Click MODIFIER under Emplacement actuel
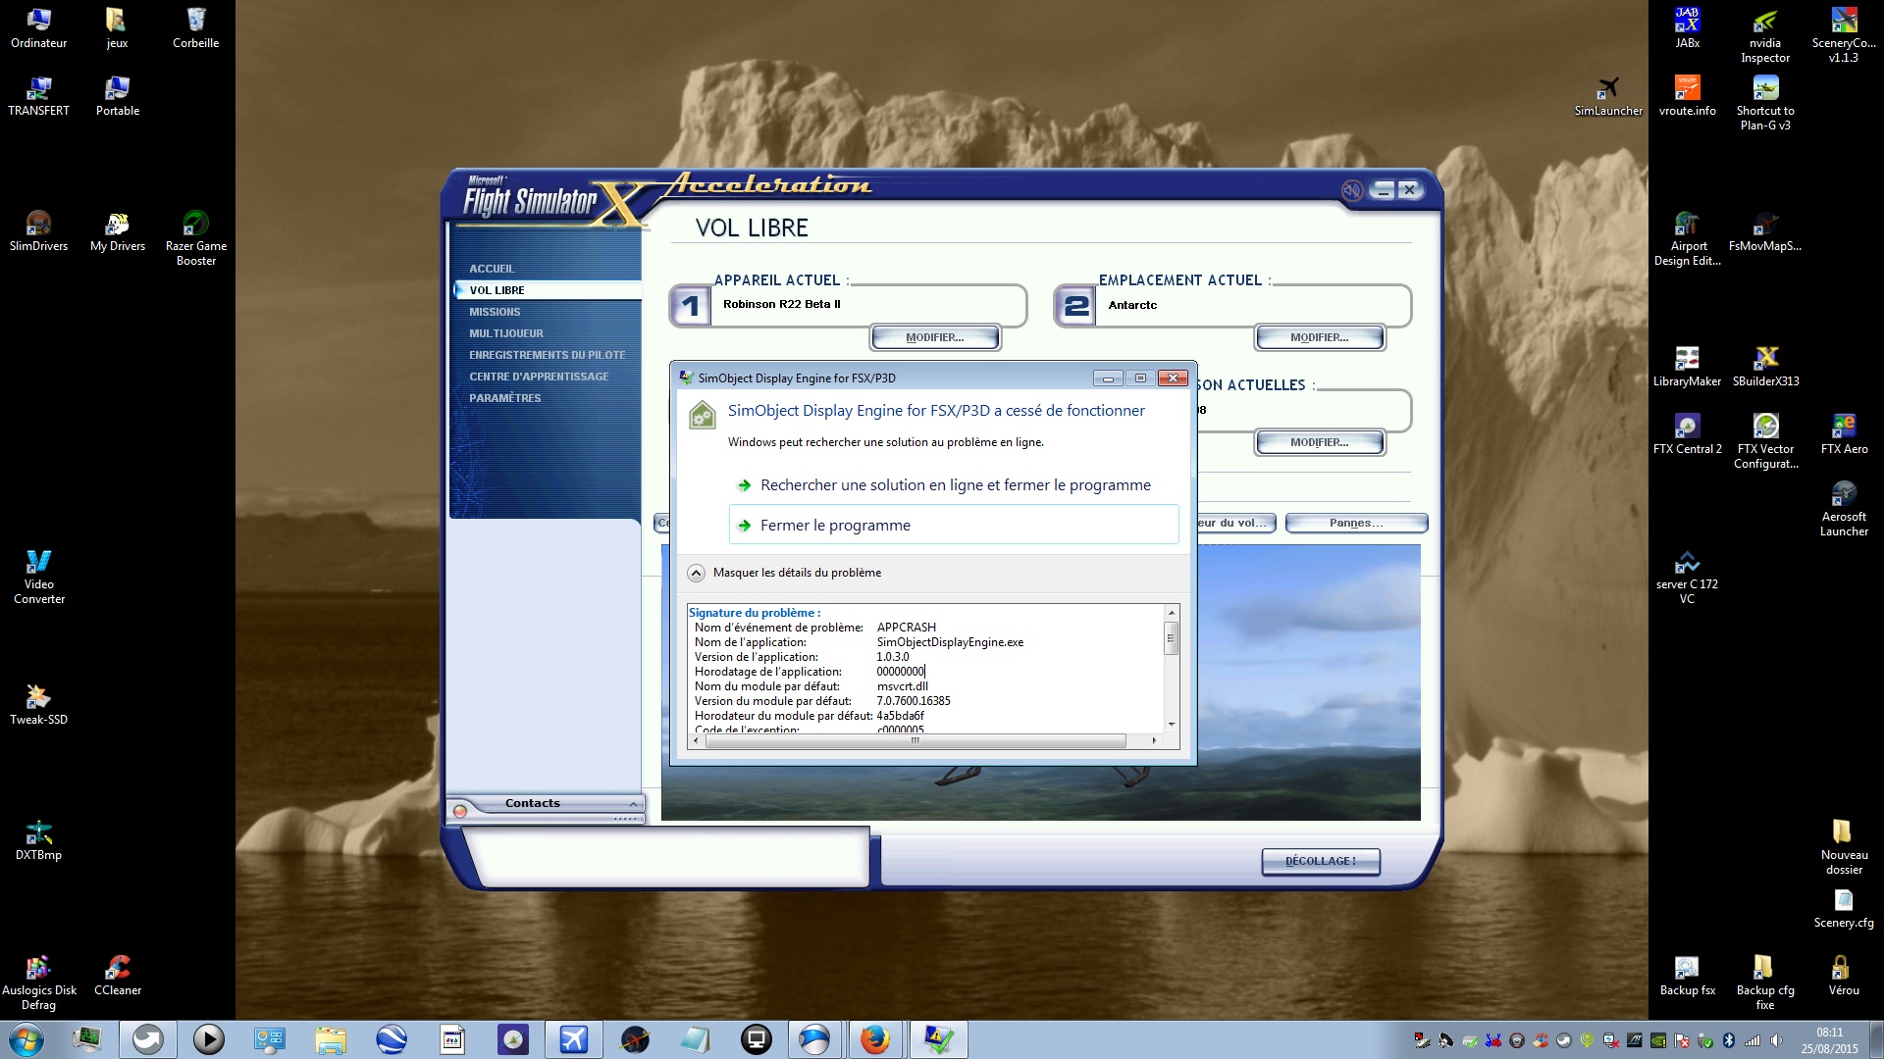 point(1319,337)
